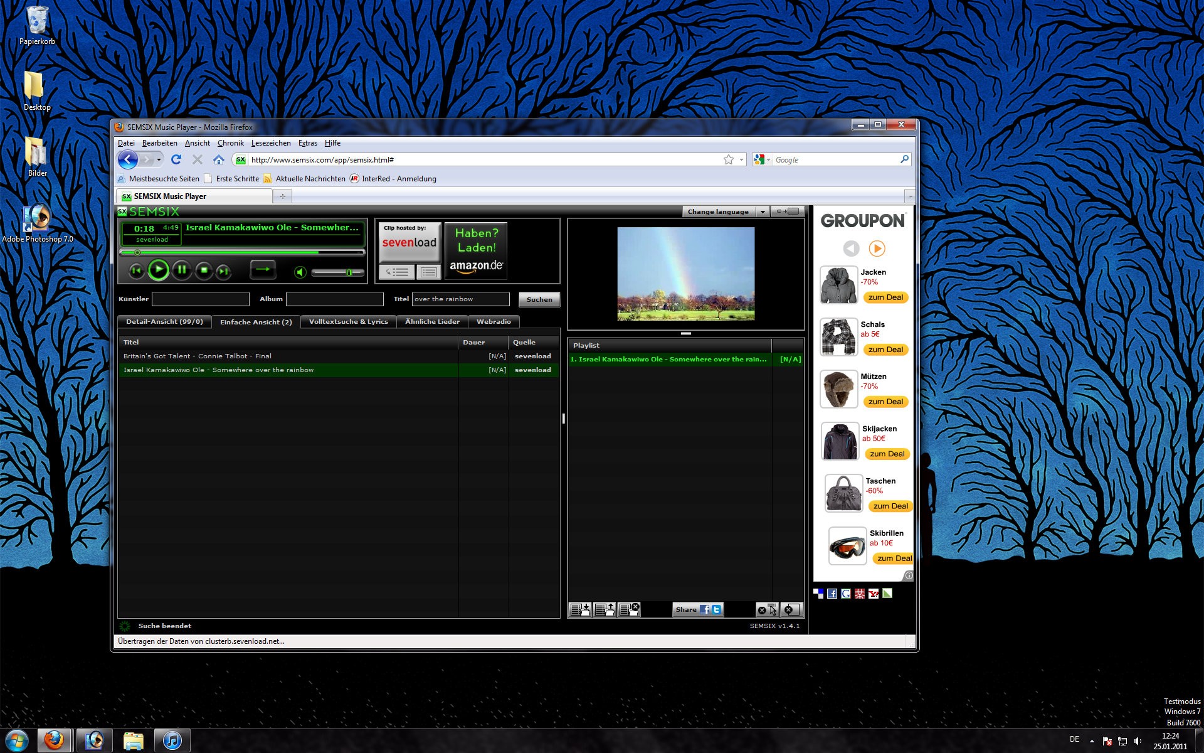The image size is (1204, 753).
Task: Click the Google bookmark icon below the ad
Action: (x=846, y=593)
